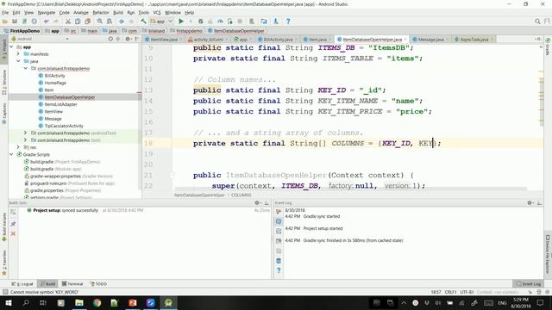Open the File menu

[5, 12]
